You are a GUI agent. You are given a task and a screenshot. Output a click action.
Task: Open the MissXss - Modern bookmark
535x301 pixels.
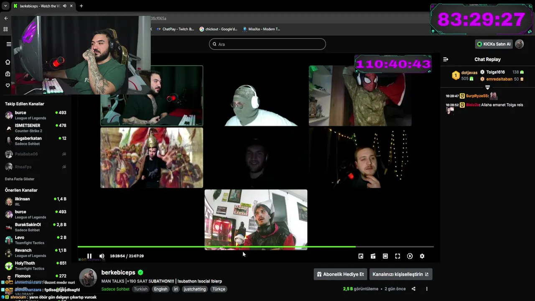pos(261,29)
